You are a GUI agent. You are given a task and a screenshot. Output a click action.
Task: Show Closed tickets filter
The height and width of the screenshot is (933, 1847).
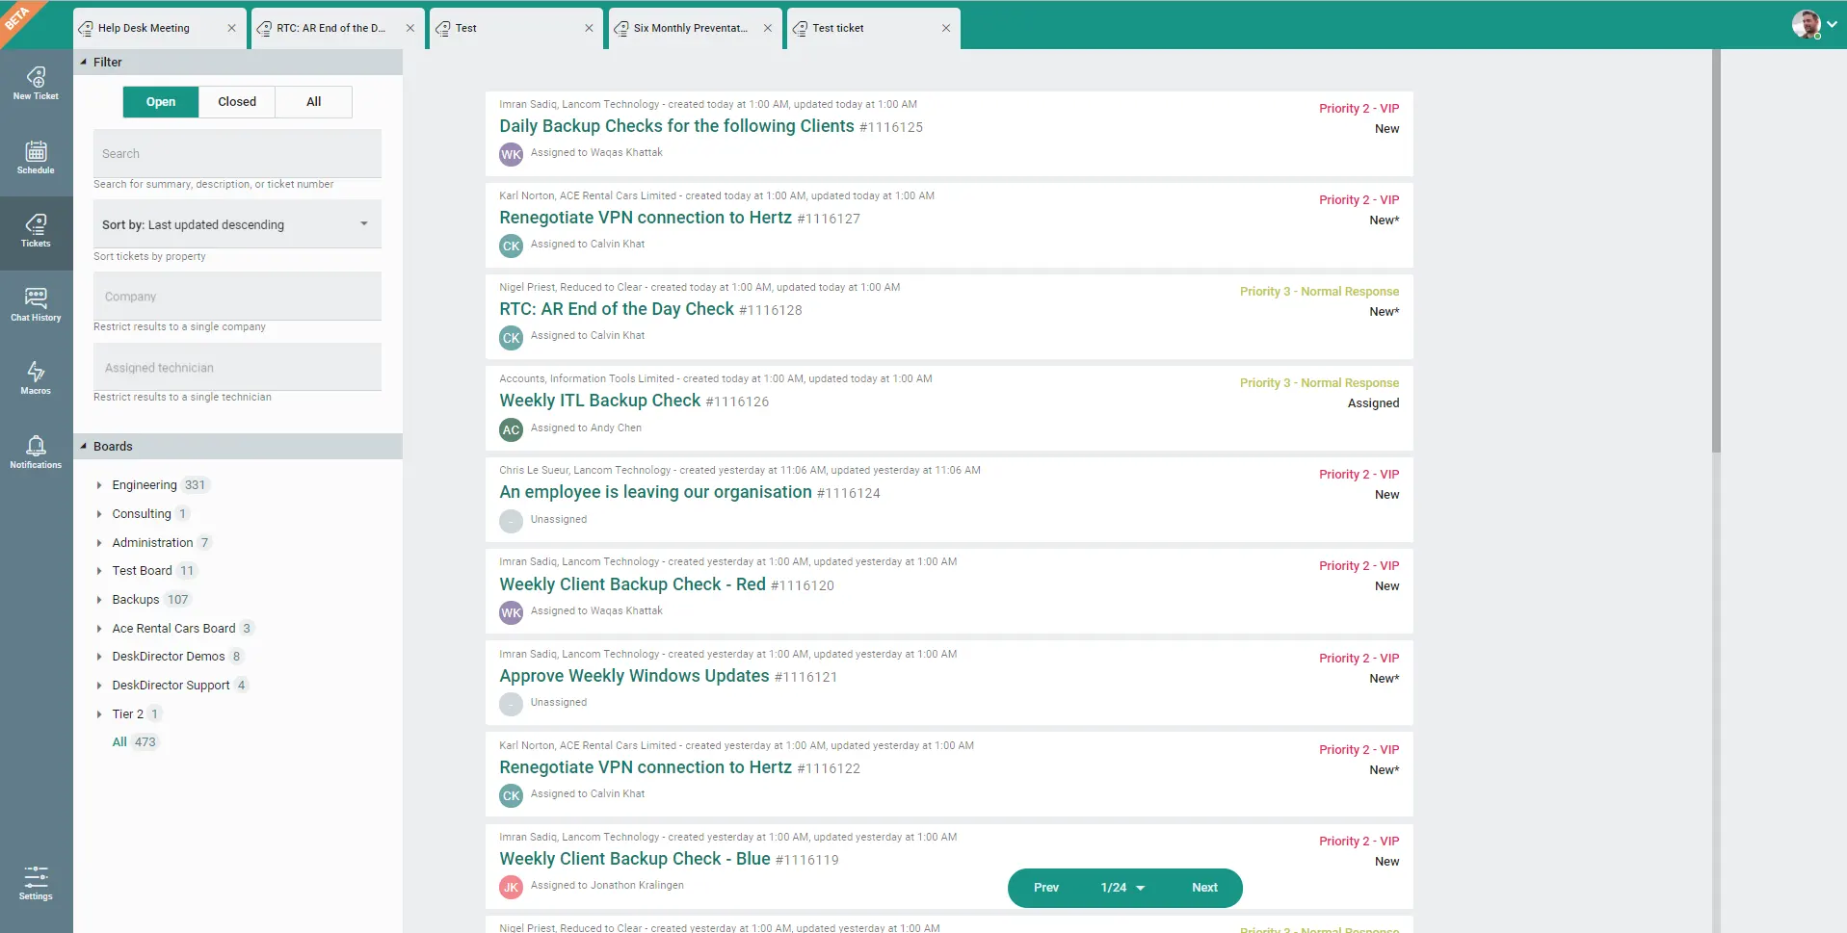click(237, 102)
